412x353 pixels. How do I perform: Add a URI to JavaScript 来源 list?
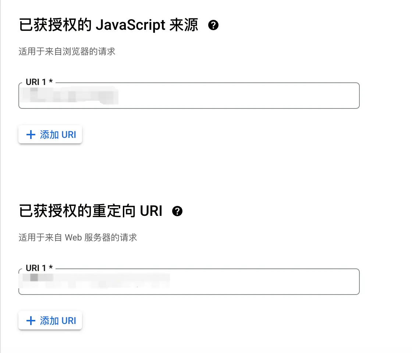click(x=50, y=135)
